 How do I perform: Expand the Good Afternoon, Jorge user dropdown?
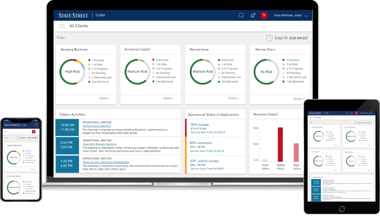coord(290,16)
